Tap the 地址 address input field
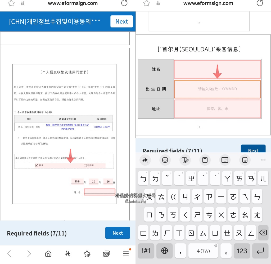The height and width of the screenshot is (264, 271). coord(217,109)
